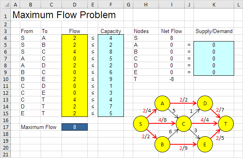Click the To column heading
Image resolution: width=243 pixels, height=158 pixels.
(x=45, y=31)
